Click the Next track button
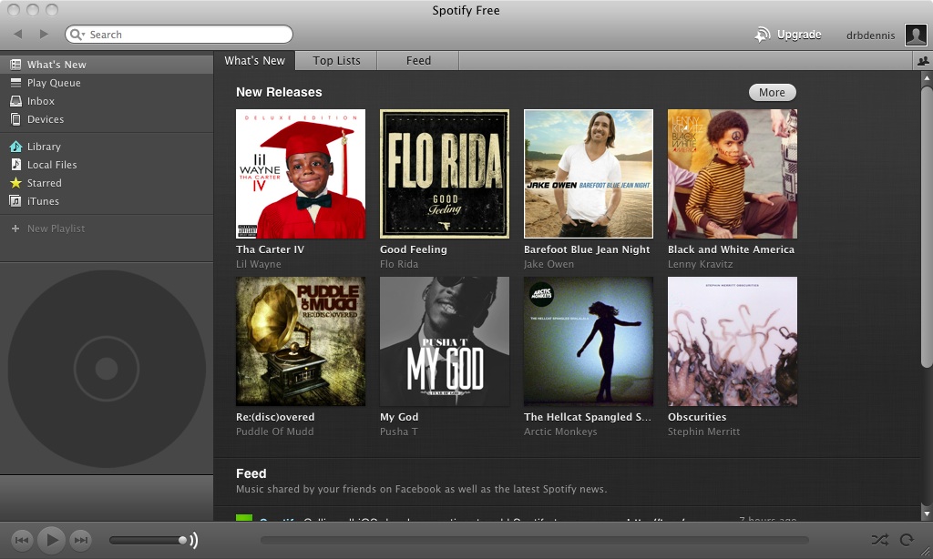Image resolution: width=933 pixels, height=559 pixels. click(81, 540)
